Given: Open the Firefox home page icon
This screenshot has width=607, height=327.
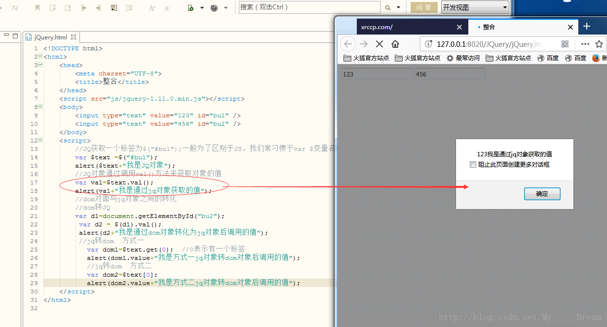Looking at the screenshot, I should point(395,44).
